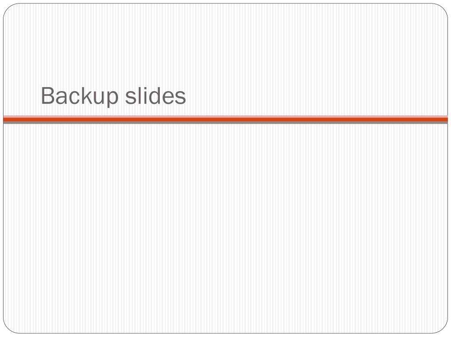Click the capital letter "B" in the title
The width and height of the screenshot is (451, 338).
[x=48, y=96]
